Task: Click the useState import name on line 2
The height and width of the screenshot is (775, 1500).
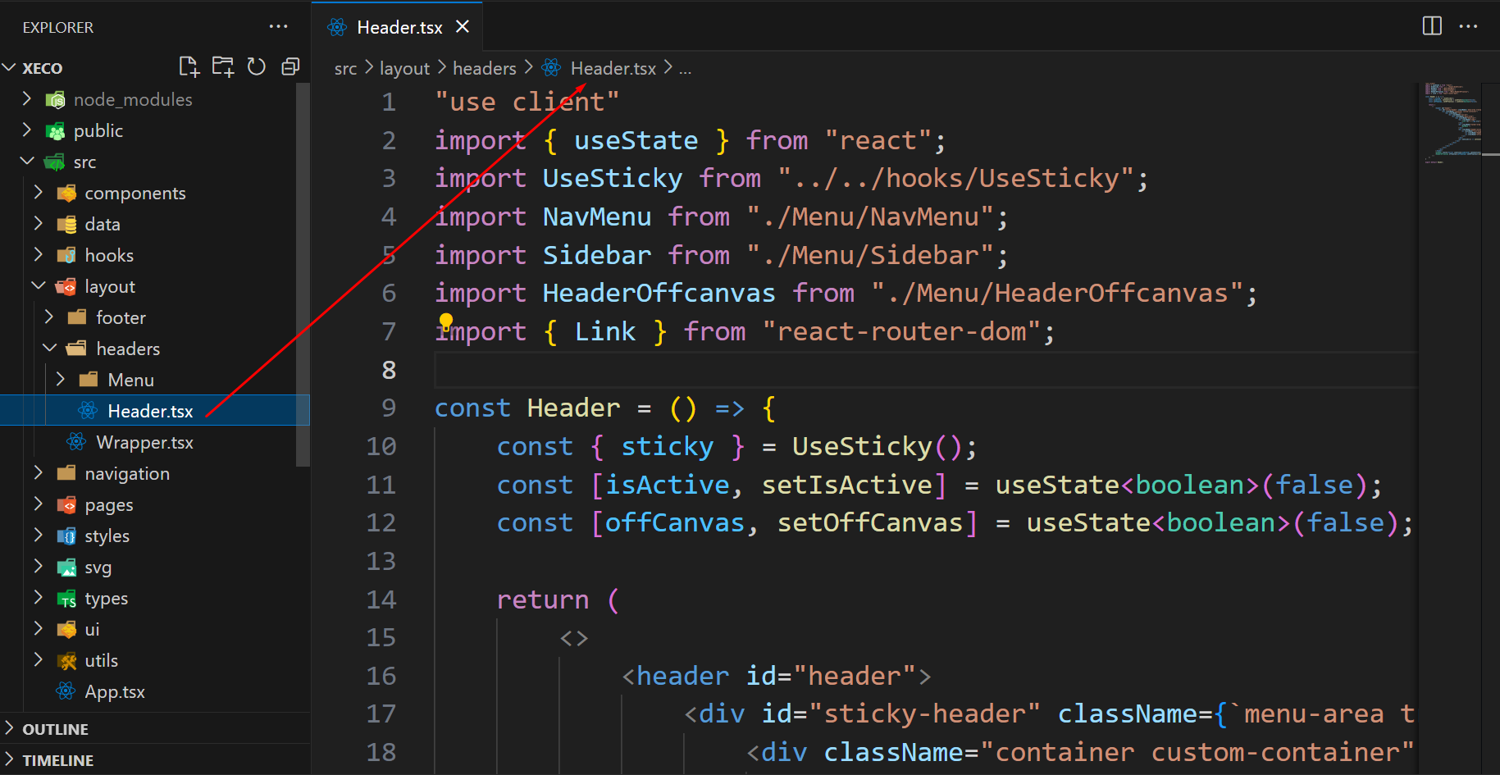Action: click(x=636, y=140)
